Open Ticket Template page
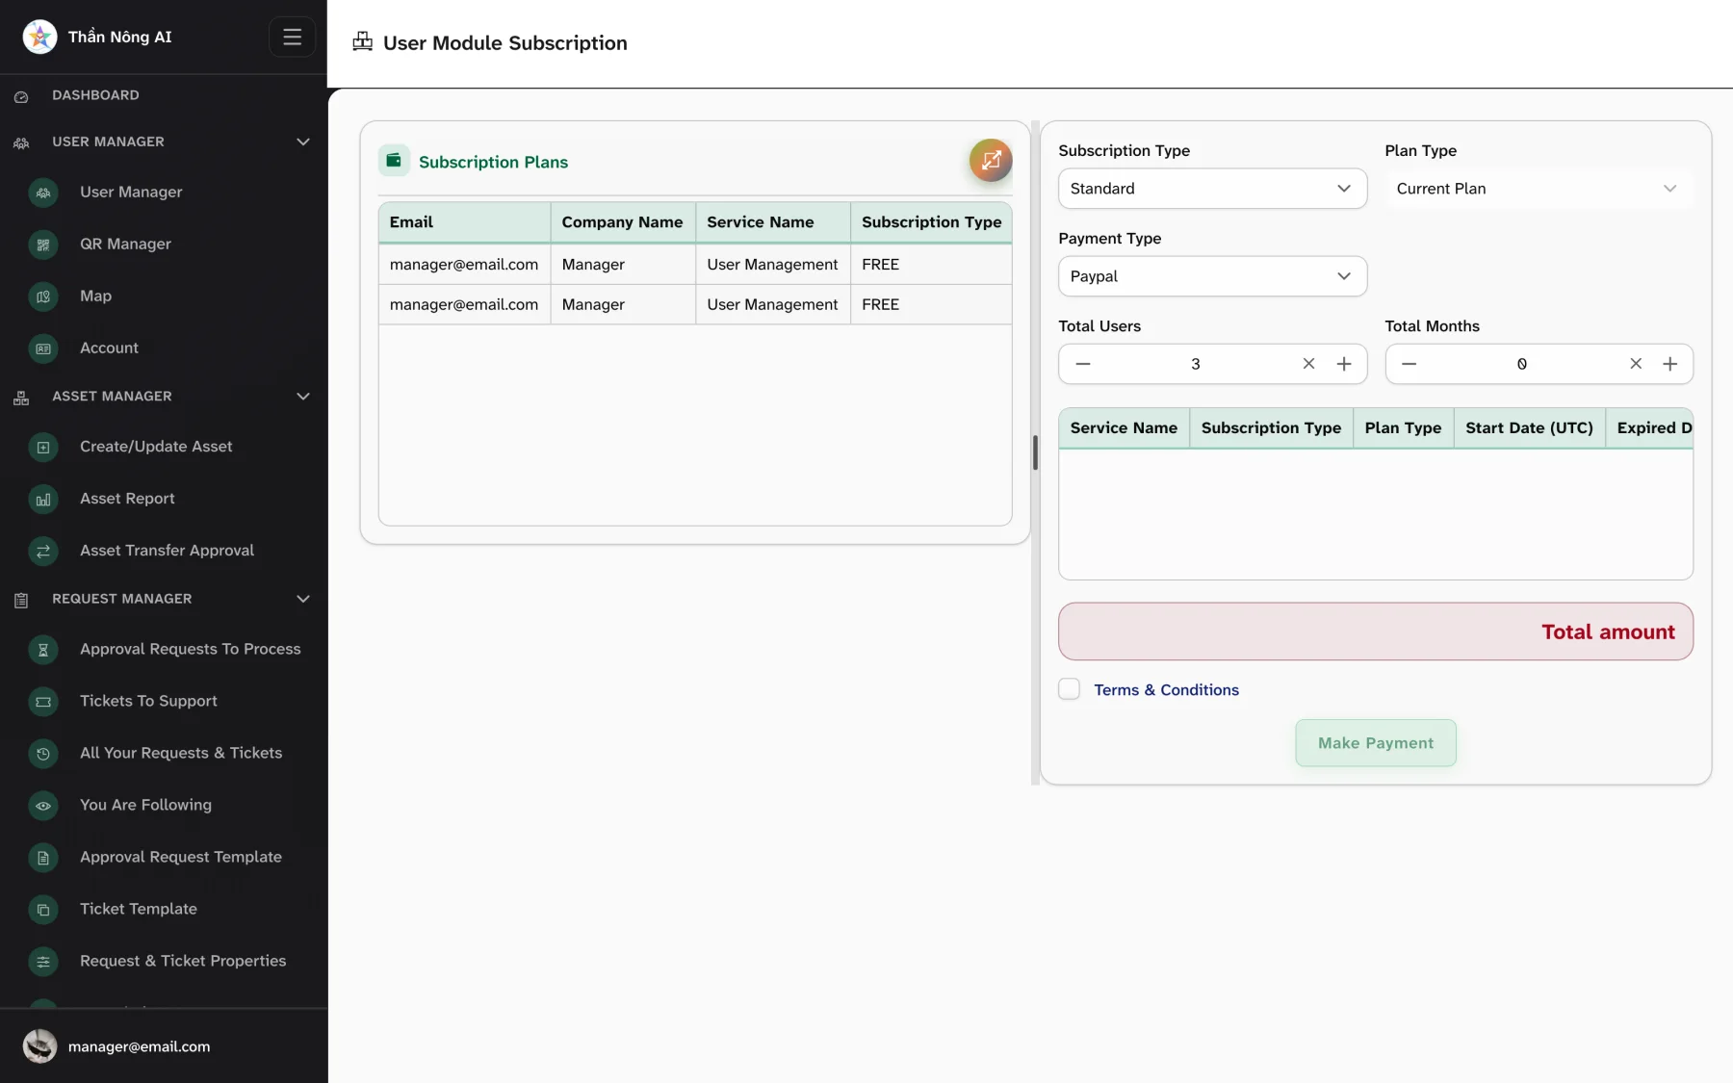 coord(139,910)
